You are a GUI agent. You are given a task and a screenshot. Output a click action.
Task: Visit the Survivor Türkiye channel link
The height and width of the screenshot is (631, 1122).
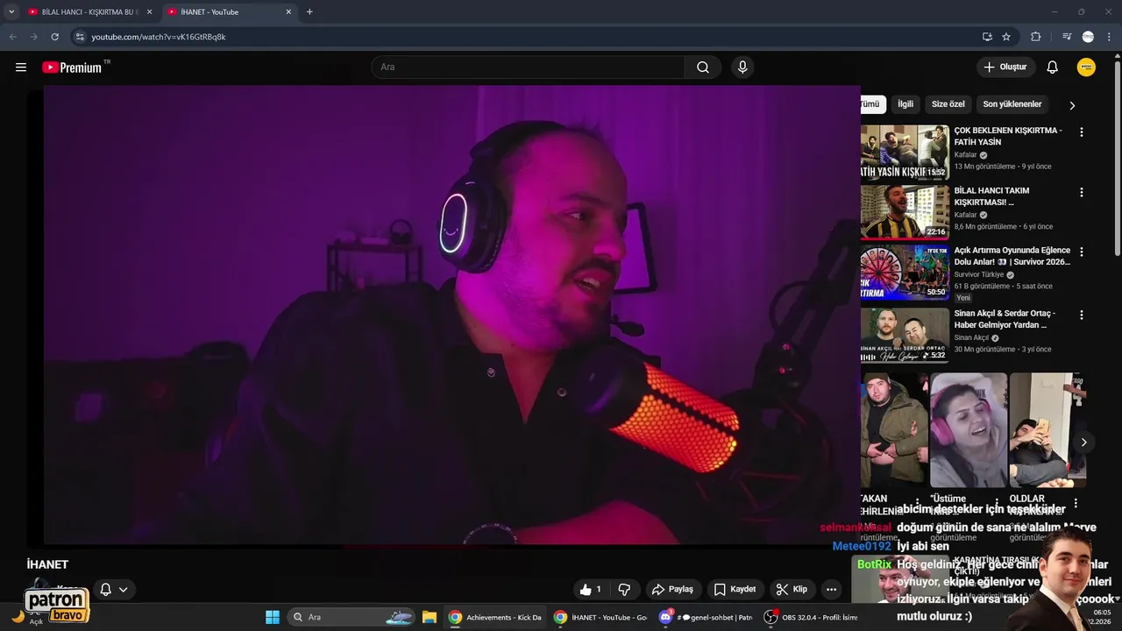point(978,274)
